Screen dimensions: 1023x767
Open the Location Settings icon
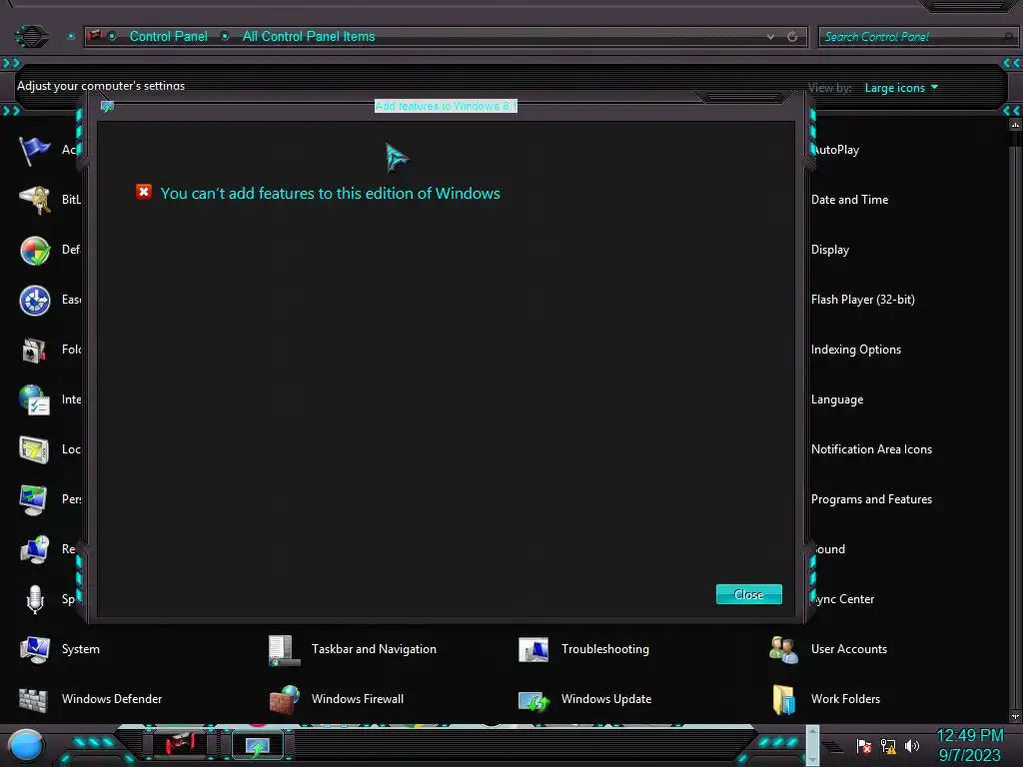pyautogui.click(x=34, y=449)
